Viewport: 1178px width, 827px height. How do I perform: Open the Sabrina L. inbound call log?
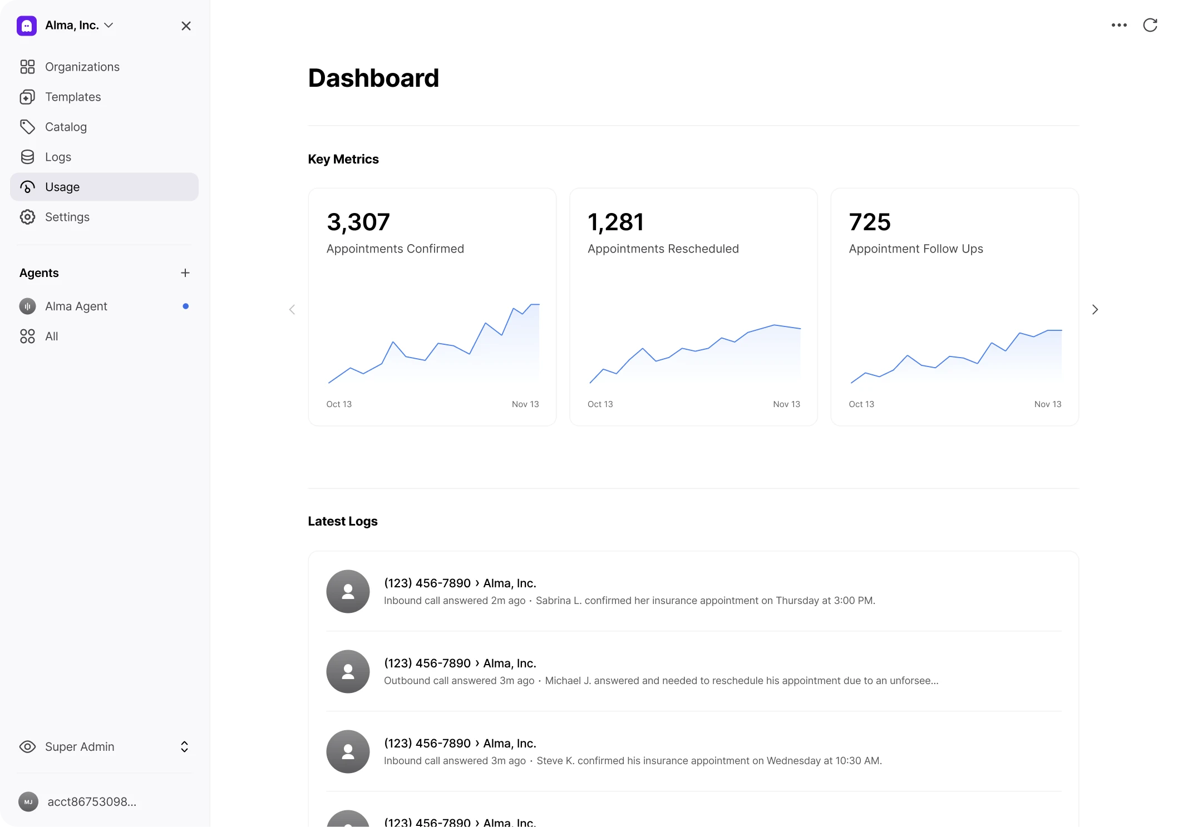(694, 592)
